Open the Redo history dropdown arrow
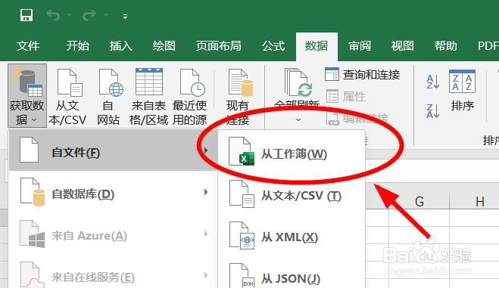Screen dimensions: 499x288 click(106, 15)
